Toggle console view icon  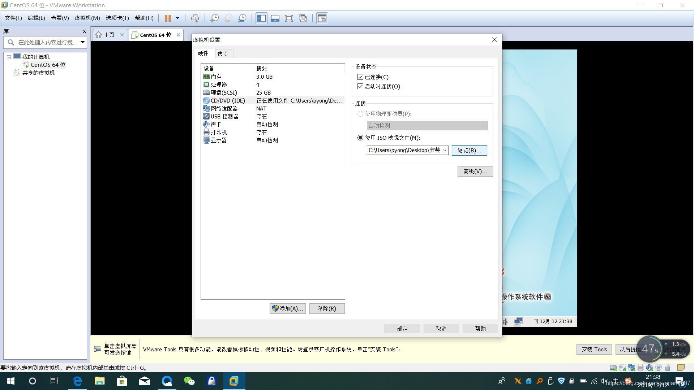coord(322,18)
